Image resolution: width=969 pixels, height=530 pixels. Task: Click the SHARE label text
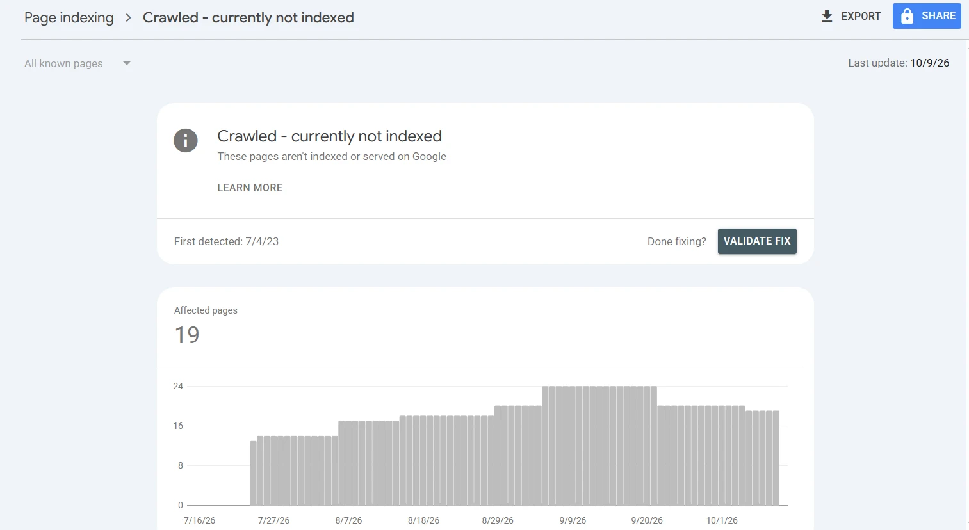point(938,16)
